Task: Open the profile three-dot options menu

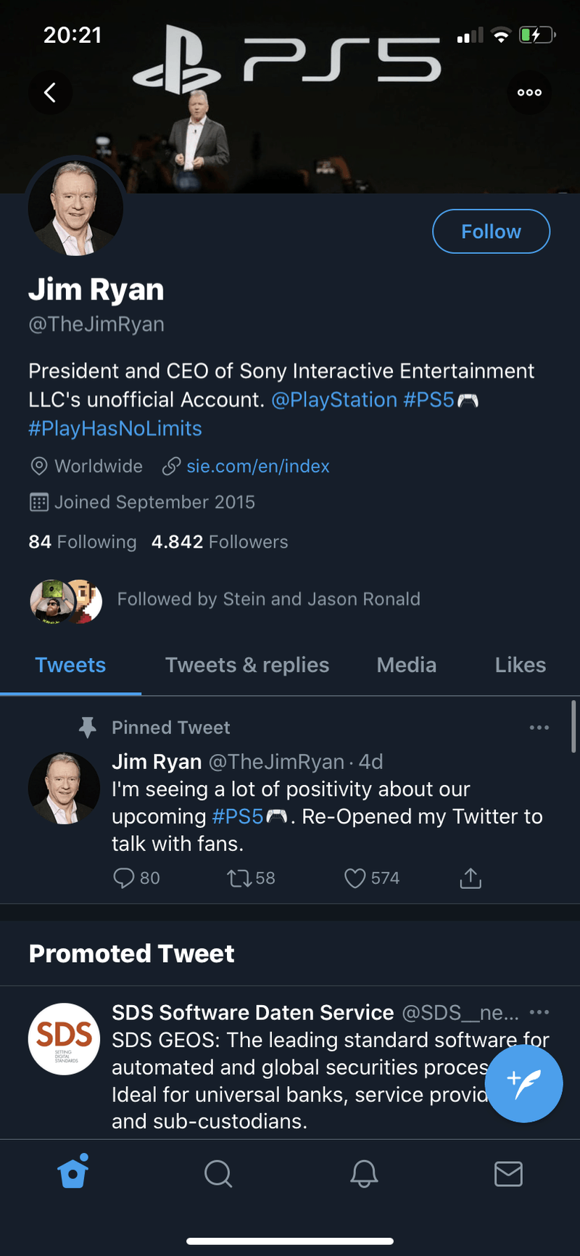Action: (x=529, y=93)
